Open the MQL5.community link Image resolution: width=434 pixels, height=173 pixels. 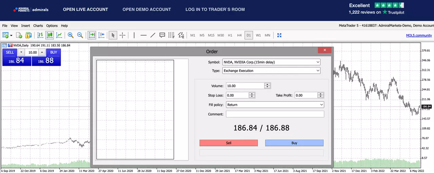point(419,35)
